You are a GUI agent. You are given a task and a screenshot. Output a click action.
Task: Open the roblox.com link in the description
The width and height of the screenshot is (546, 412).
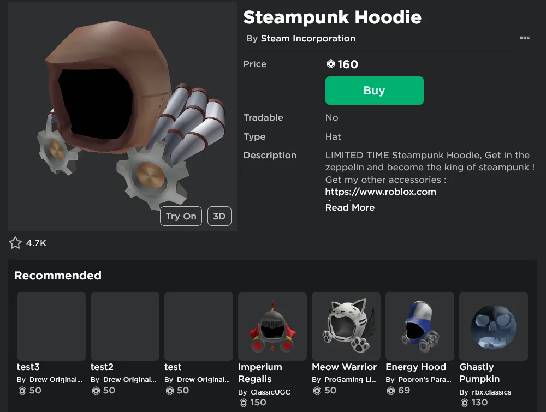pos(381,192)
